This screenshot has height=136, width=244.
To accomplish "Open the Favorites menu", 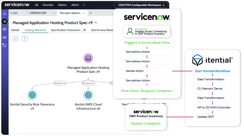I will (48, 5).
